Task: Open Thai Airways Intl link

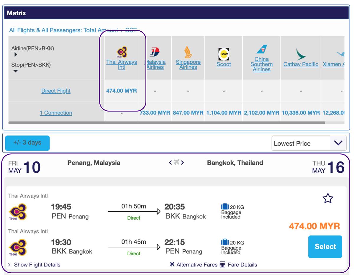Action: point(122,65)
